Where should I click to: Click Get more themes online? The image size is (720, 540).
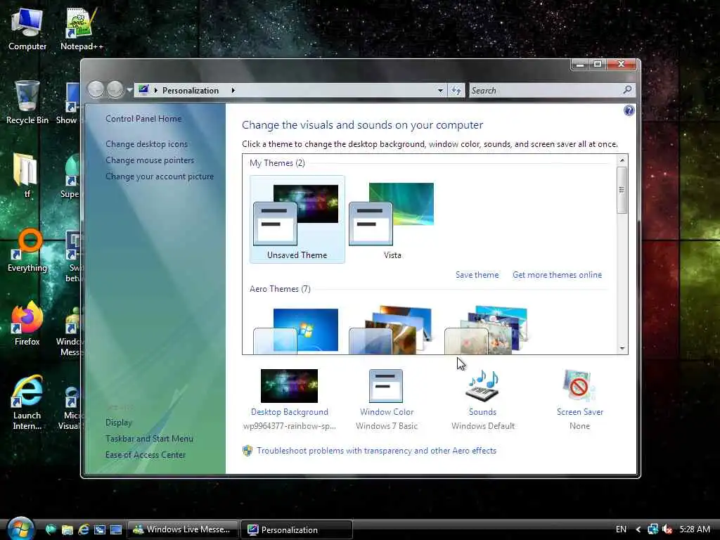click(557, 275)
